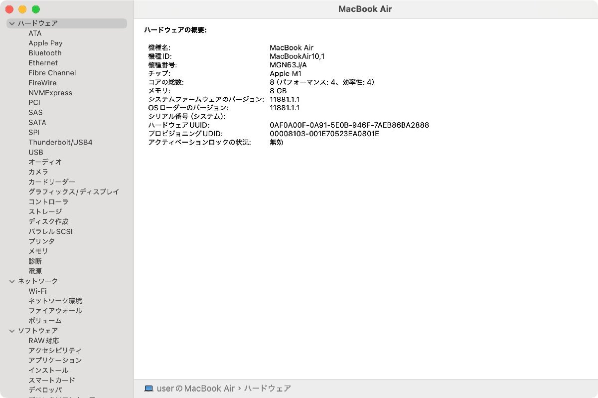598x398 pixels.
Task: Select アクセシビリティ in the sidebar
Action: tap(55, 351)
